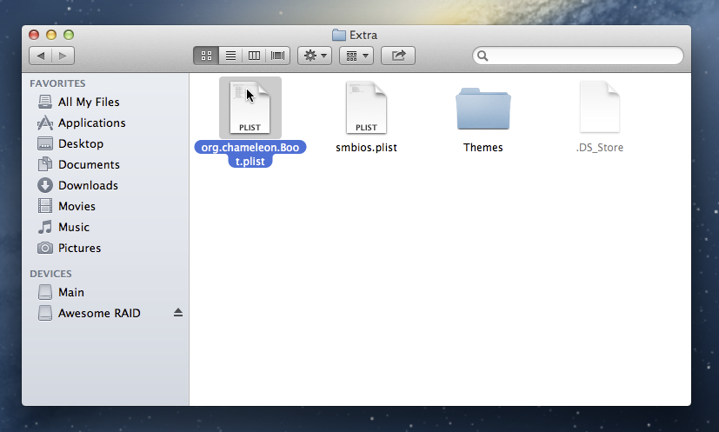The width and height of the screenshot is (719, 432).
Task: Select the smbios.plist file icon
Action: pyautogui.click(x=366, y=108)
